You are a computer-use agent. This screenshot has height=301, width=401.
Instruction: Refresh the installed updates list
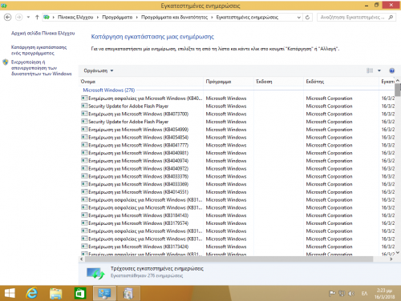[x=307, y=18]
